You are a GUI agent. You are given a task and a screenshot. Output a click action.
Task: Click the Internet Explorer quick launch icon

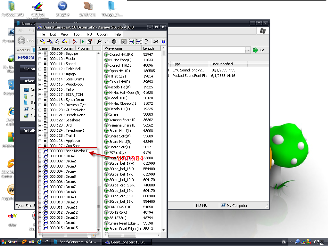point(39,242)
